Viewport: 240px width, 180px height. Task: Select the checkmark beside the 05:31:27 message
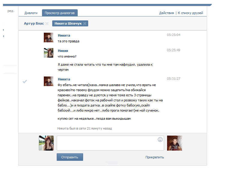25,82
